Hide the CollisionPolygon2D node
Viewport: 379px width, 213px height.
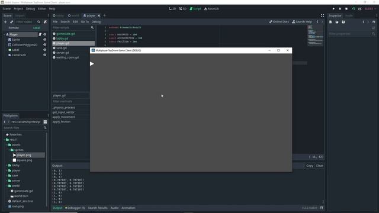pos(45,45)
